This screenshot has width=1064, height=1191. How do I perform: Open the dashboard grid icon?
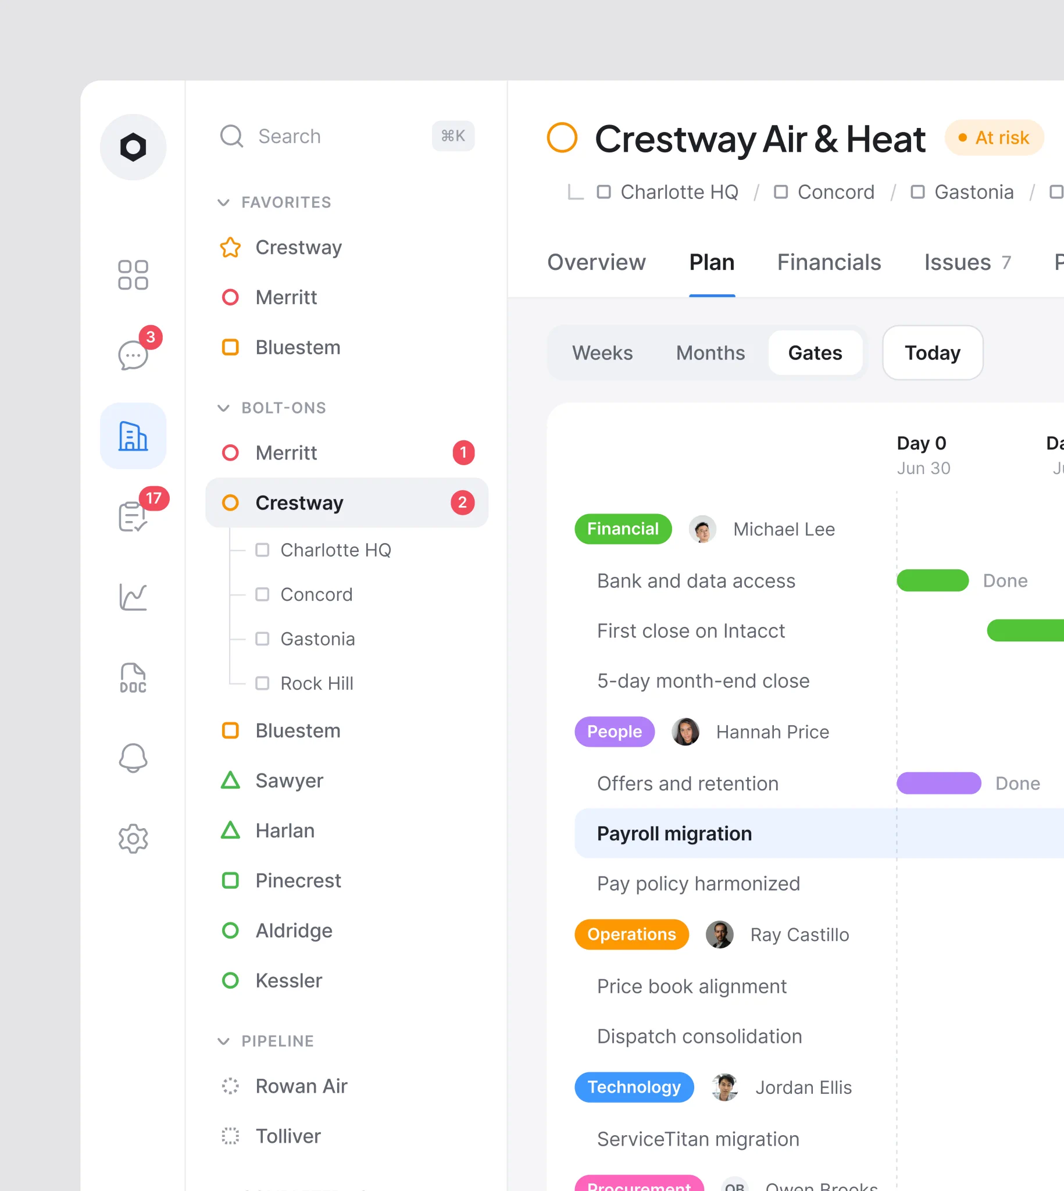(133, 275)
